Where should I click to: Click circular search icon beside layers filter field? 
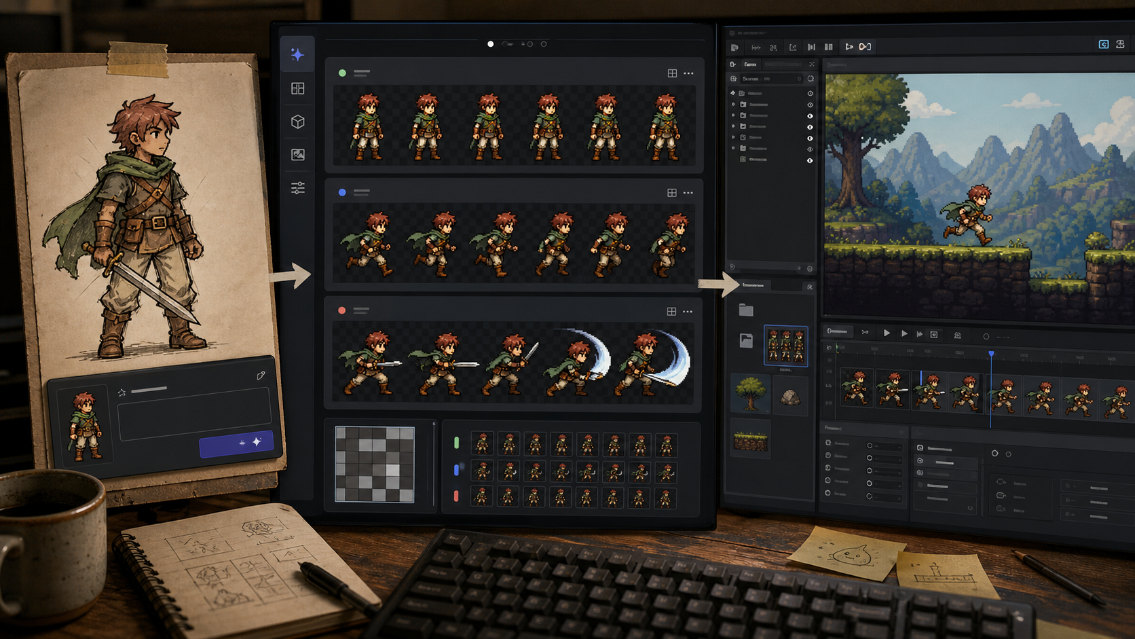point(811,79)
